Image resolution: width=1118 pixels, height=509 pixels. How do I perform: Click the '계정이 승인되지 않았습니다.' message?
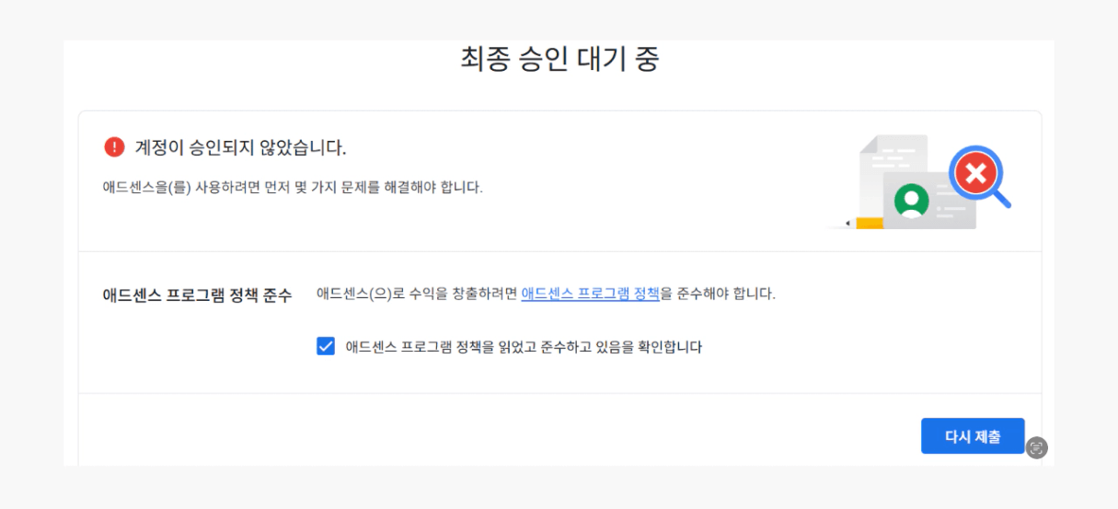coord(240,147)
